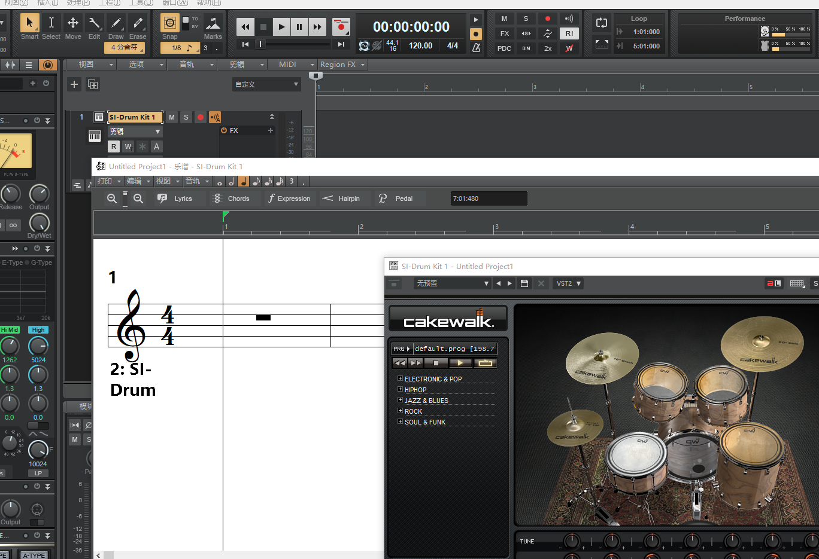The height and width of the screenshot is (559, 819).
Task: Solo the SI-Drum Kit 1 track
Action: pyautogui.click(x=186, y=117)
